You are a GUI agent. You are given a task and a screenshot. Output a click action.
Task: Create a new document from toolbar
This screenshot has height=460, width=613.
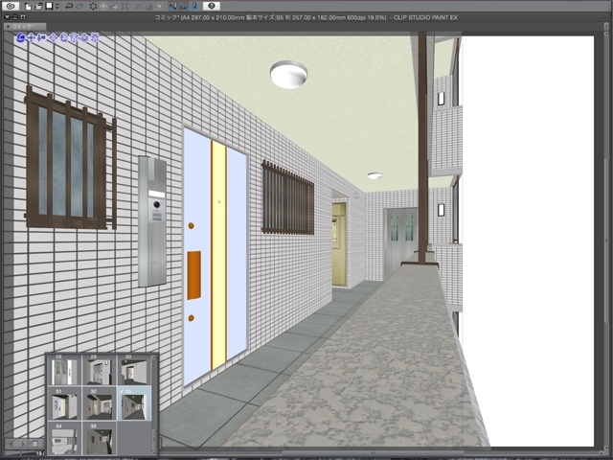(x=28, y=7)
